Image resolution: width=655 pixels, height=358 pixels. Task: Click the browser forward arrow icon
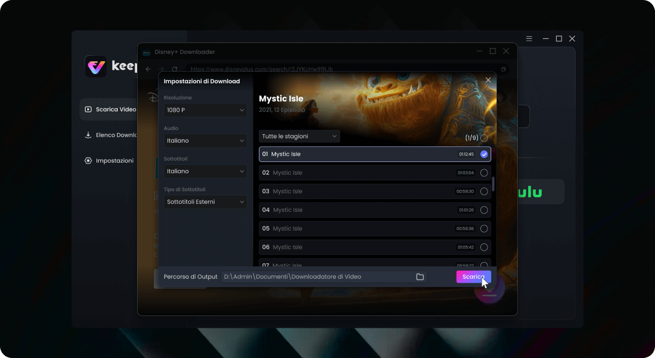tap(161, 69)
